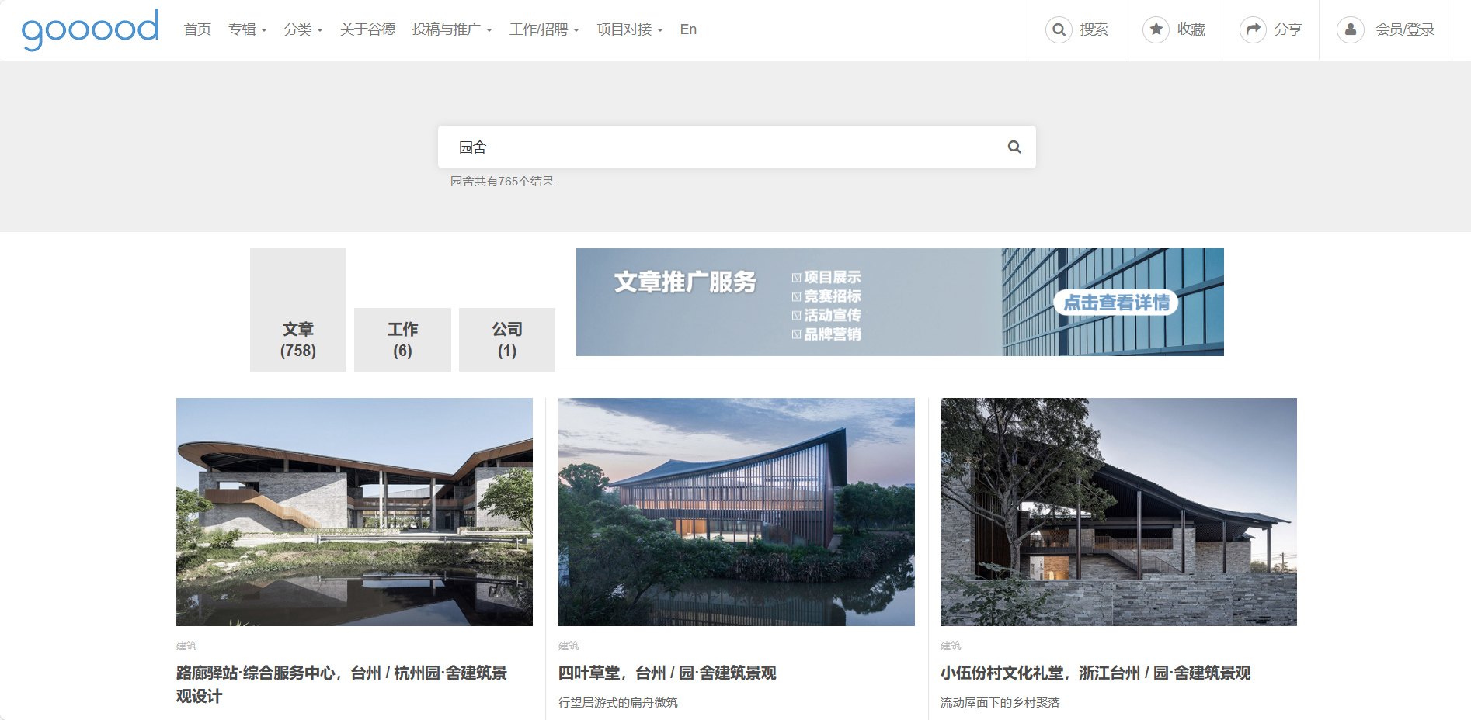Screen dimensions: 1471x720
Task: Switch language to En
Action: click(x=688, y=29)
